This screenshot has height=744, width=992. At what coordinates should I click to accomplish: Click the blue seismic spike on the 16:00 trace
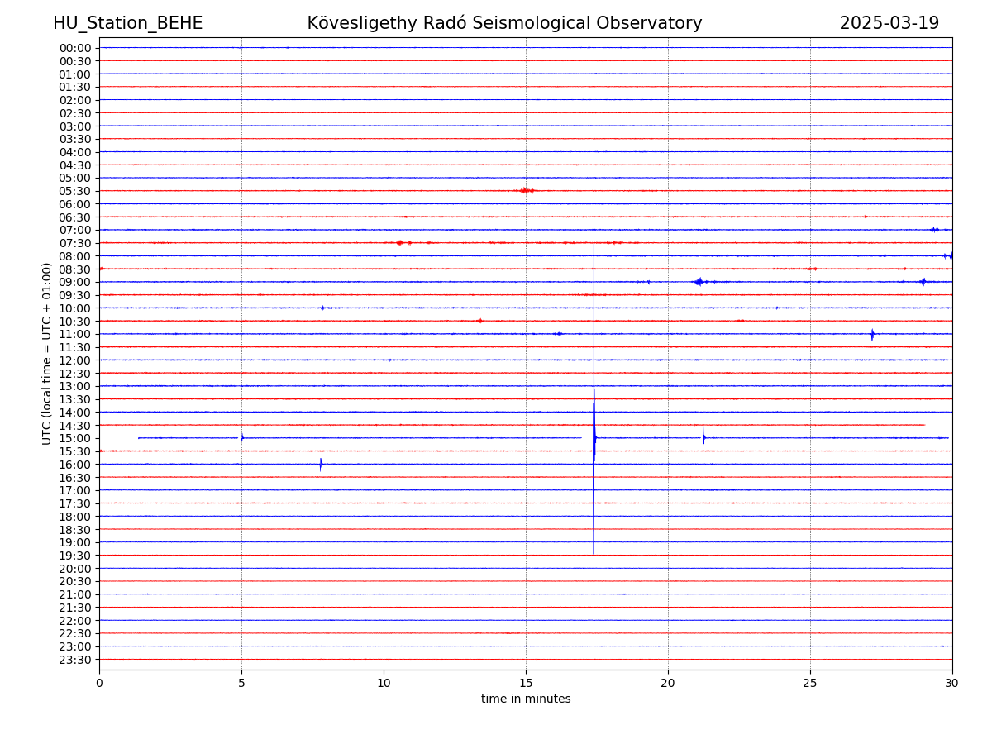point(321,465)
